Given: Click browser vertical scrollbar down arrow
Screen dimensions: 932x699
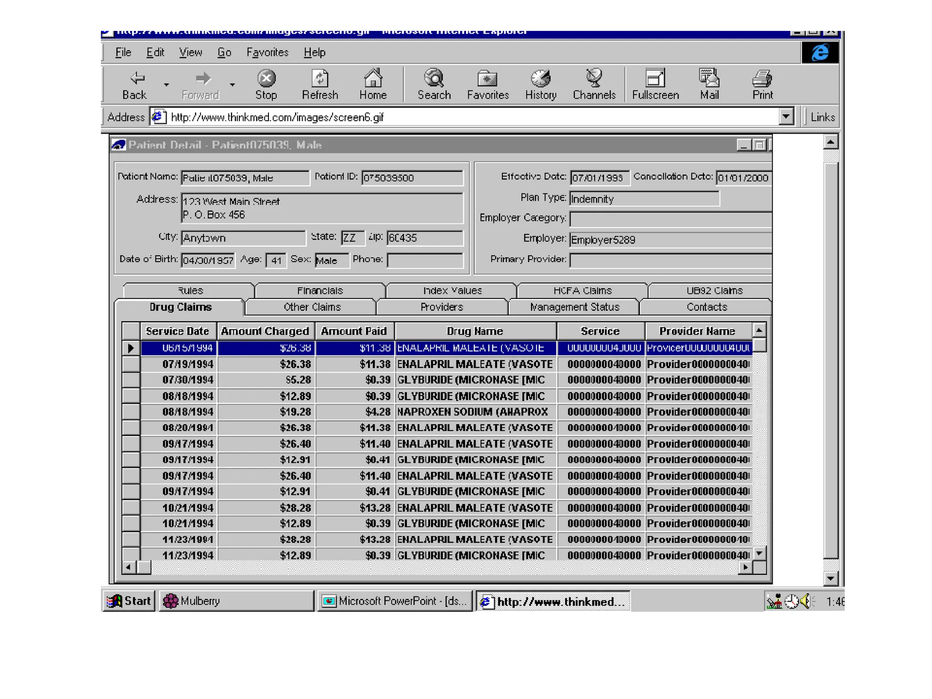Looking at the screenshot, I should (831, 578).
